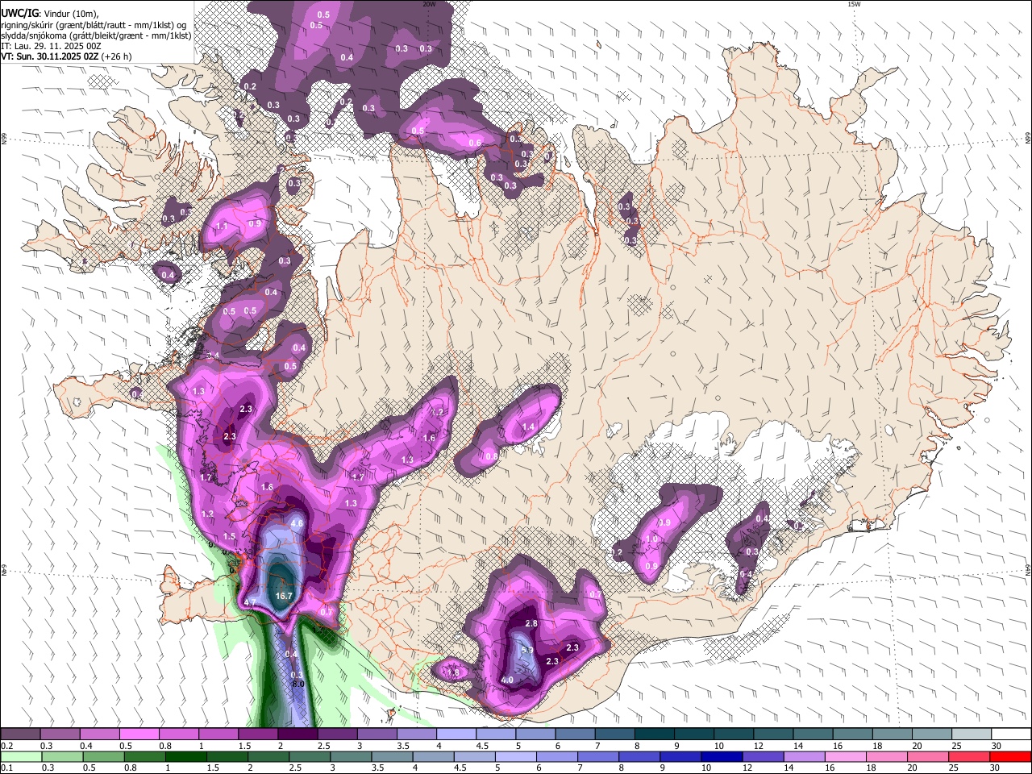Click the '(+26 h)' forecast offset text

coord(117,57)
